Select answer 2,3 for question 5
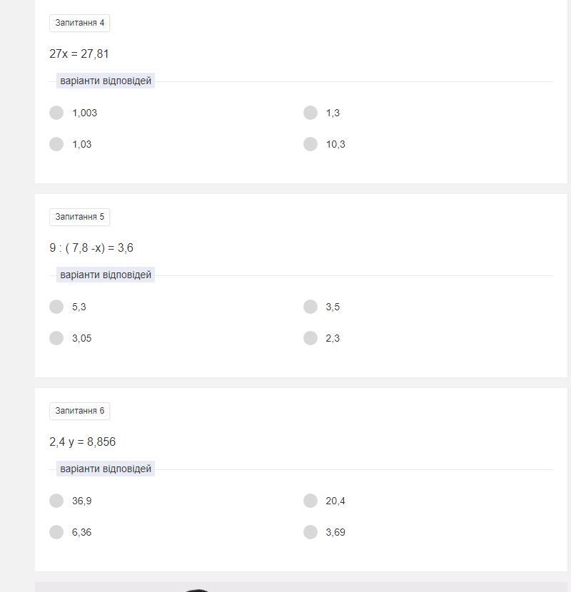The height and width of the screenshot is (592, 571). (x=310, y=338)
